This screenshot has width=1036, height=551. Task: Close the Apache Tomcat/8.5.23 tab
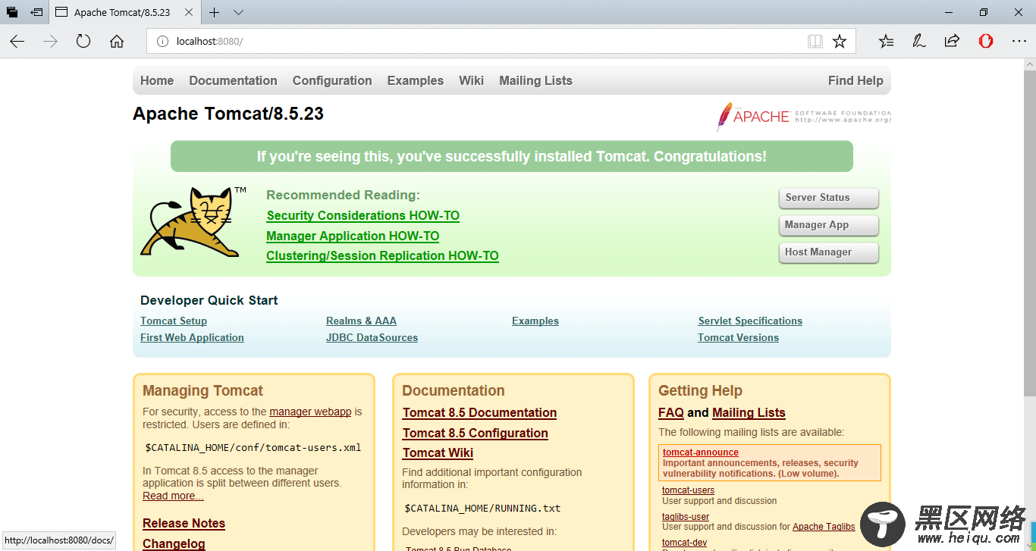pyautogui.click(x=189, y=12)
